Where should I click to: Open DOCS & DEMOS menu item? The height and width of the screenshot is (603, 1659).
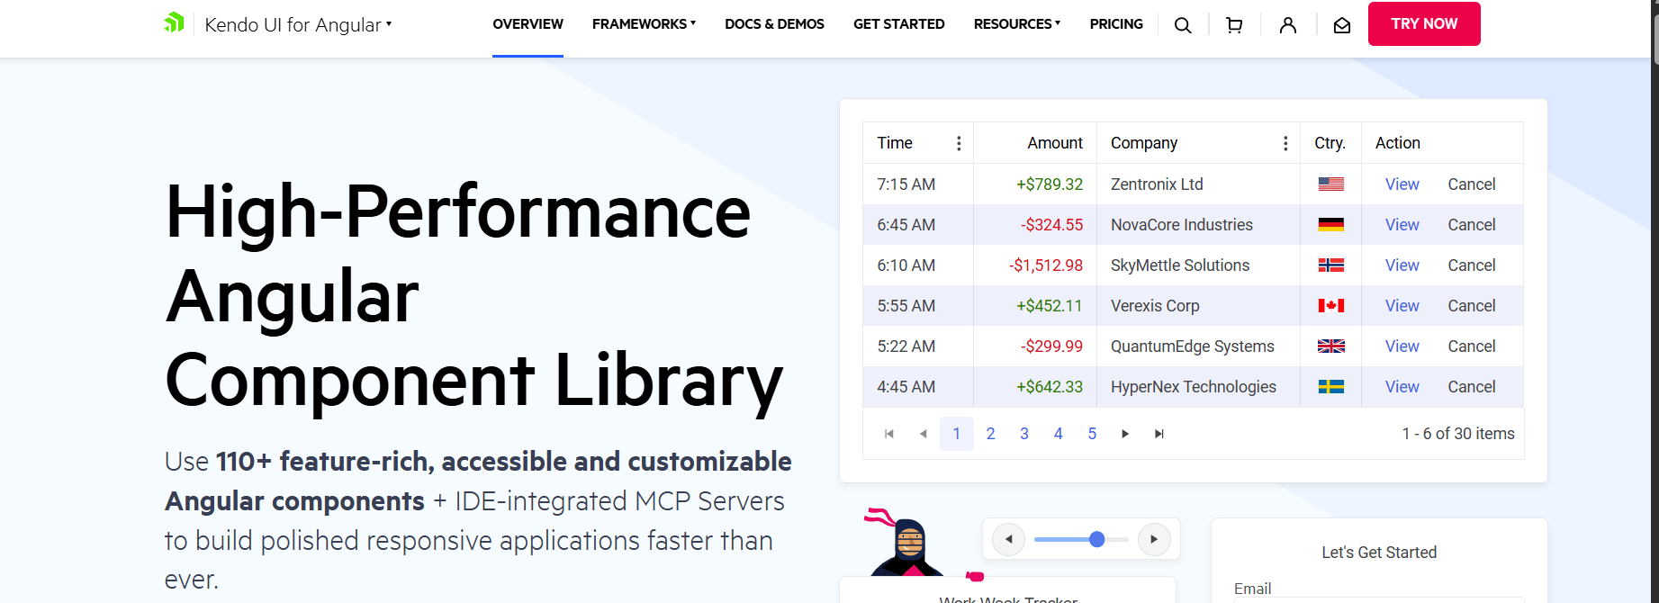click(774, 24)
